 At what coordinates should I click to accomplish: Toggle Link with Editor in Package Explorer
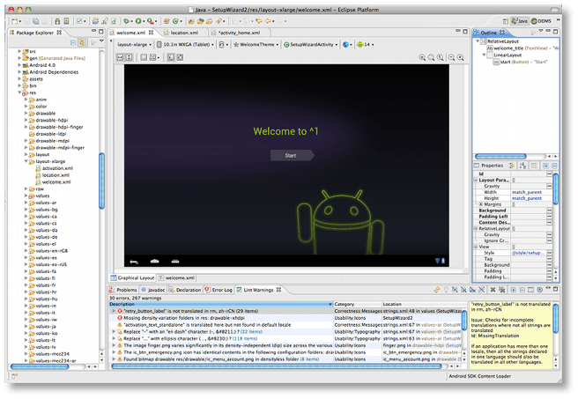pos(82,43)
